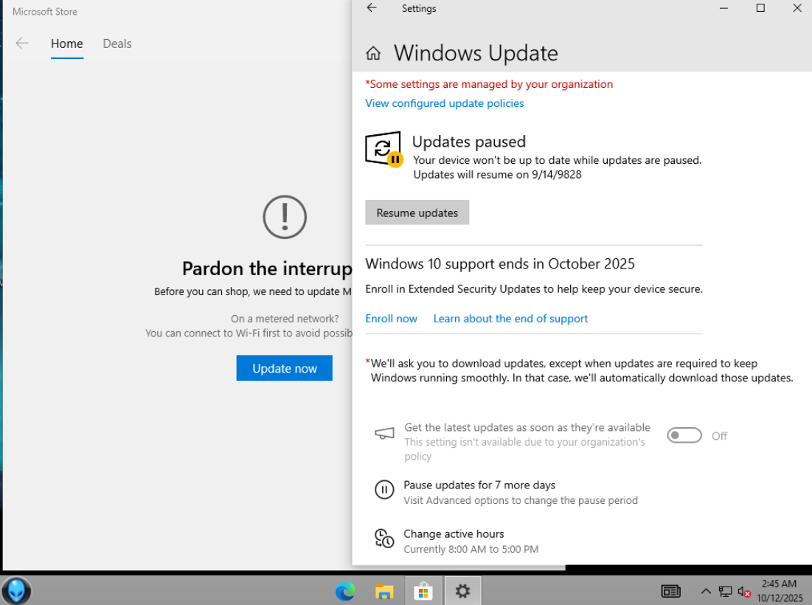This screenshot has height=605, width=812.
Task: Open View configured update policies link
Action: pos(444,103)
